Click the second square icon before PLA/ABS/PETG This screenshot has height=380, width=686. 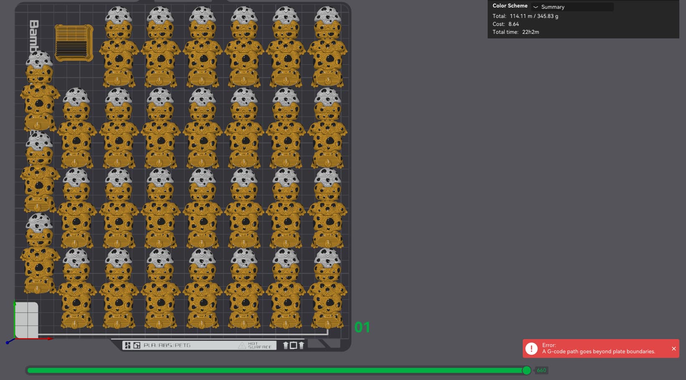[x=137, y=345]
